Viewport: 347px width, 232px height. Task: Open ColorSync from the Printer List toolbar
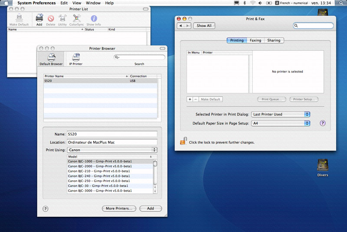pos(77,20)
